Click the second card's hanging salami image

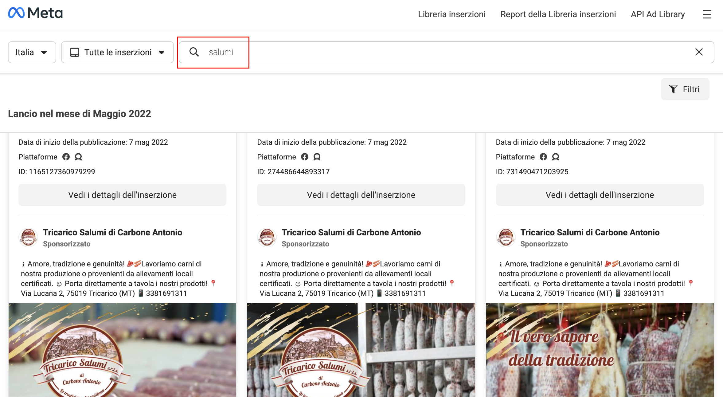(361, 350)
